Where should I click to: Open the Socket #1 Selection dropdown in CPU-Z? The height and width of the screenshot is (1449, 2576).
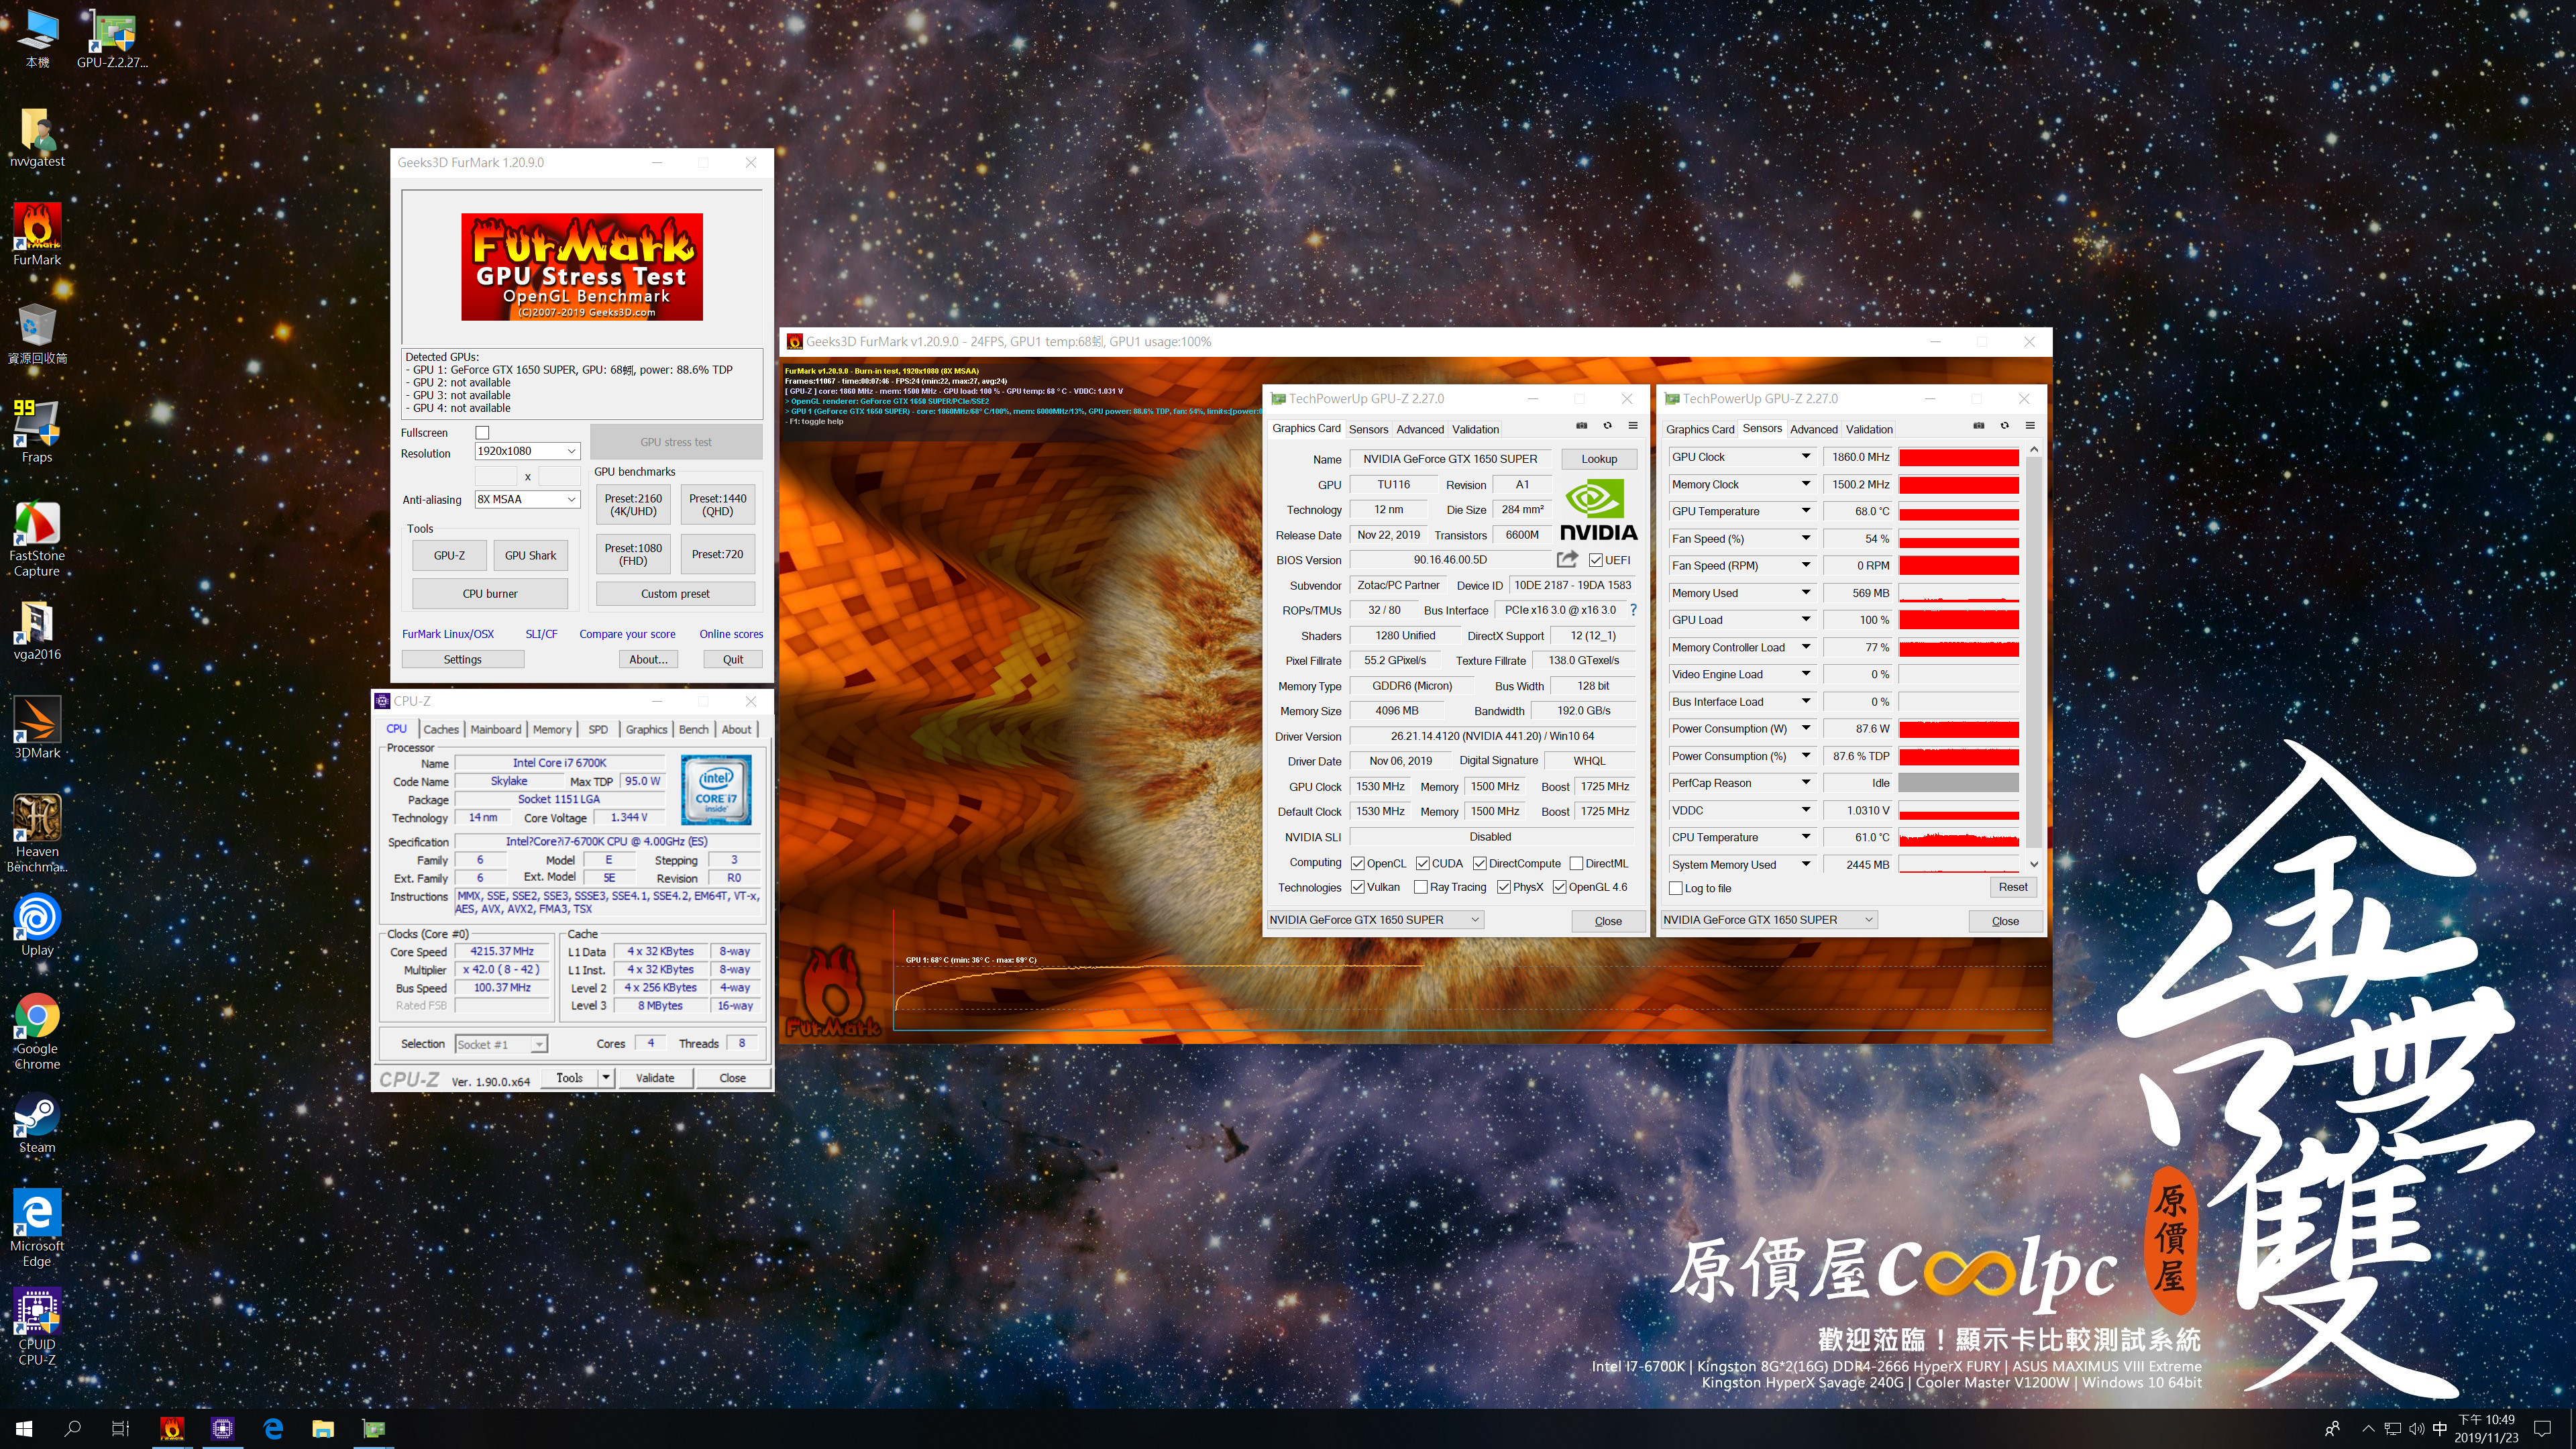[501, 1044]
